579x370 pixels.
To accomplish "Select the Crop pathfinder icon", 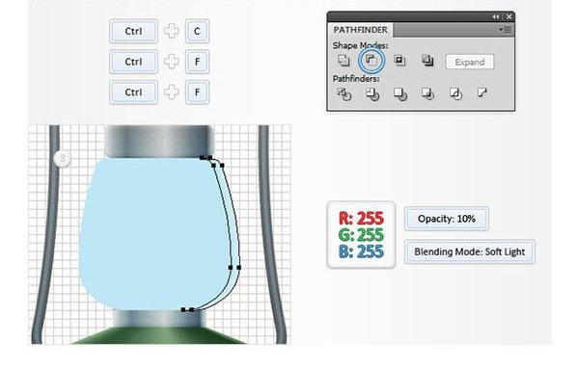I will point(427,94).
